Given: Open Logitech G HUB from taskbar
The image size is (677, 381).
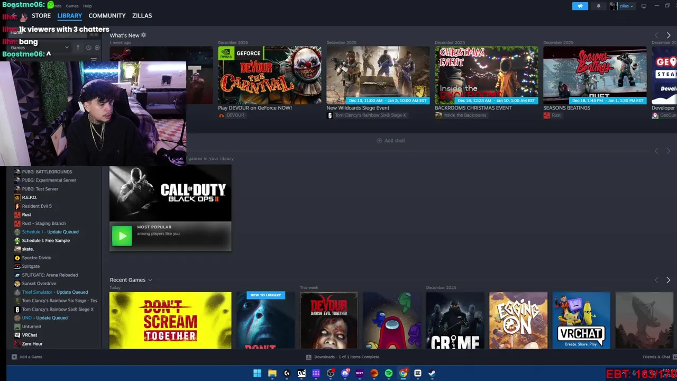Looking at the screenshot, I should click(x=287, y=373).
